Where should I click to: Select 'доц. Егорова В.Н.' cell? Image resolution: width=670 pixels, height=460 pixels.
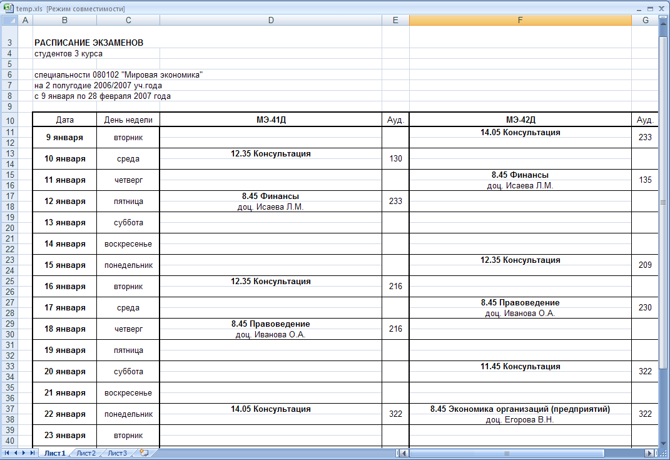coord(520,419)
